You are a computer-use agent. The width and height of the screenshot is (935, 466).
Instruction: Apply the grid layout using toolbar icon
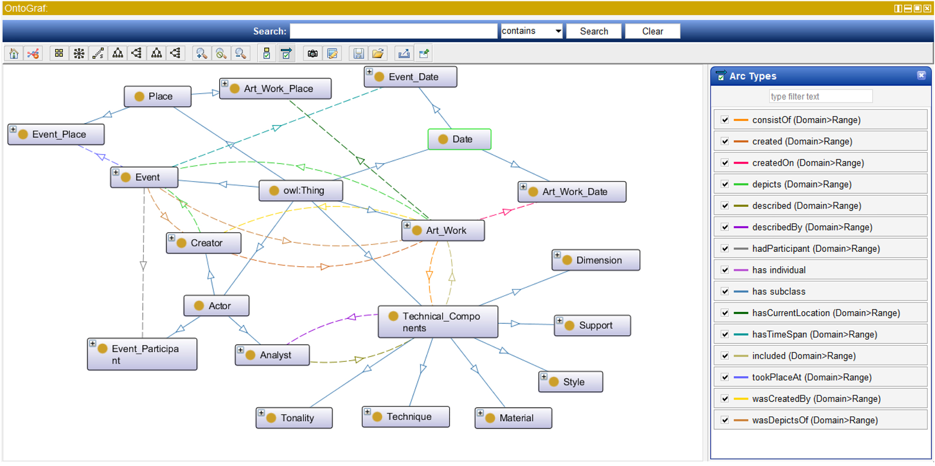pos(59,54)
